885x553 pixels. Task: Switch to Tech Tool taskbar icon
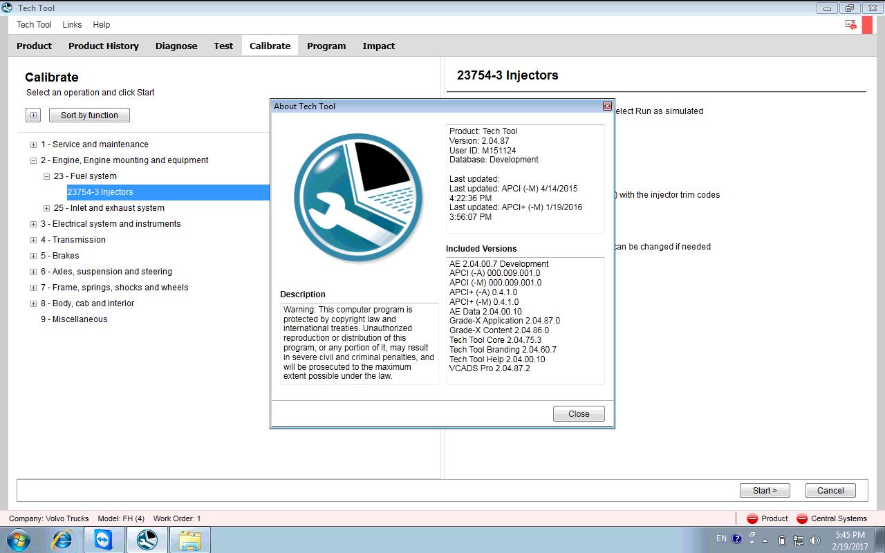coord(147,539)
